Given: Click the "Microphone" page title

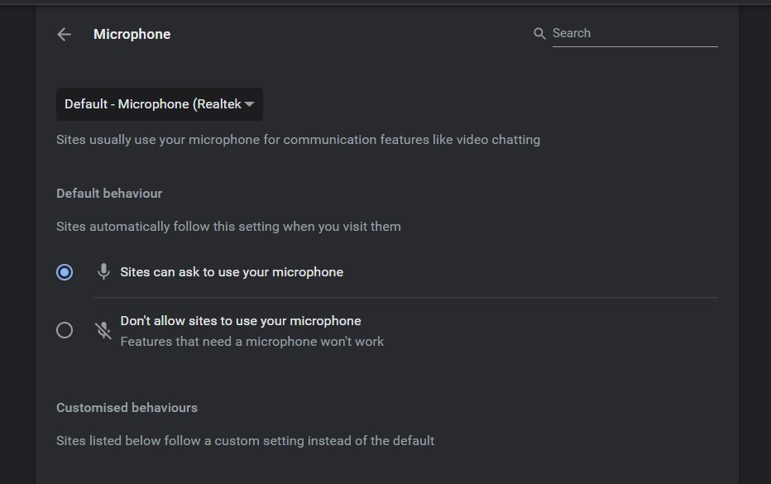Looking at the screenshot, I should (132, 34).
